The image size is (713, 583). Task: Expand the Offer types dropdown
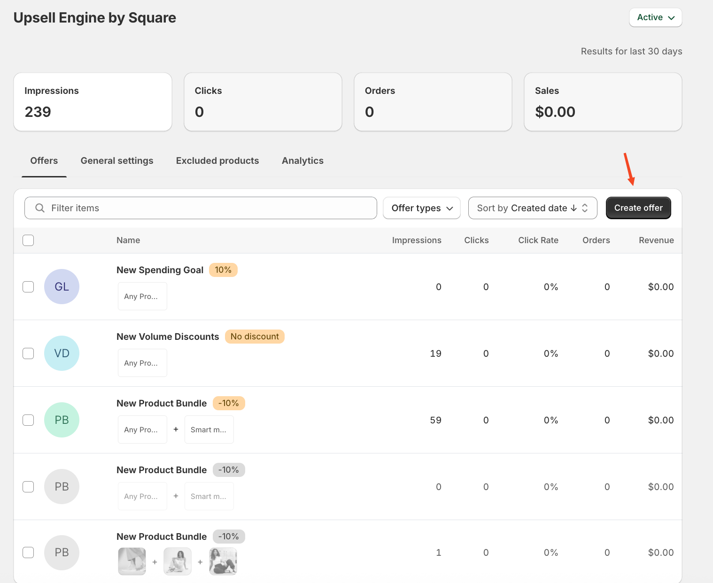coord(422,208)
